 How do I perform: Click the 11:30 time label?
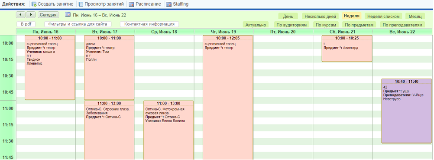point(8,141)
